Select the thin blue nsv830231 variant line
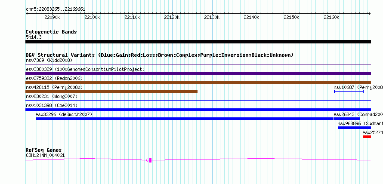 pos(198,101)
